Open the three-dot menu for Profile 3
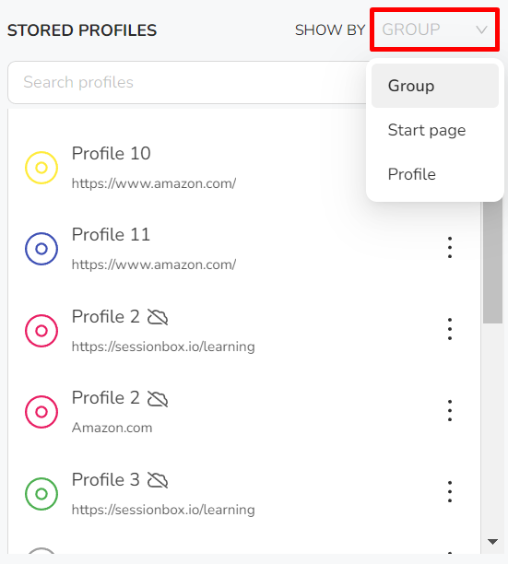Viewport: 508px width, 564px height. [x=450, y=492]
